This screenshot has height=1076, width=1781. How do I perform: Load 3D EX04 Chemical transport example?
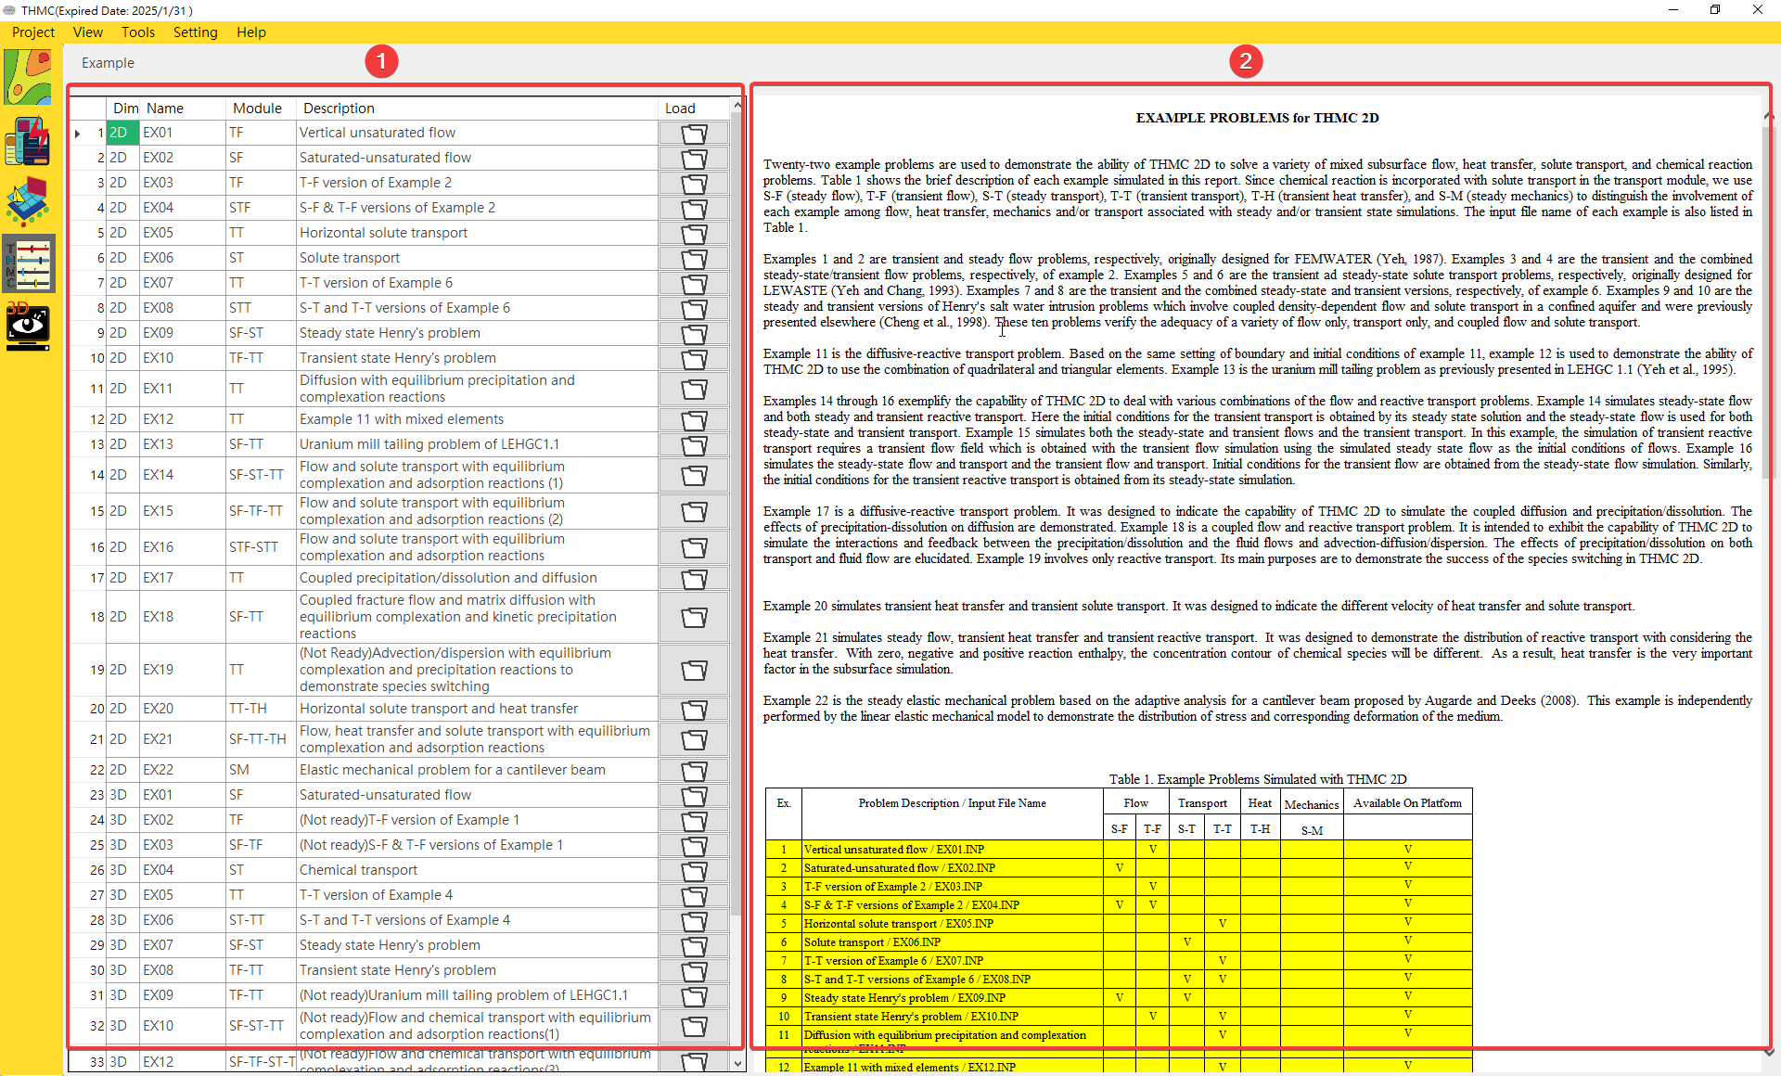694,870
